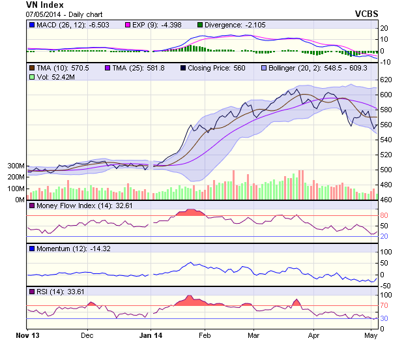
Task: Click the purple TMA (25) legend swatch
Action: point(109,67)
